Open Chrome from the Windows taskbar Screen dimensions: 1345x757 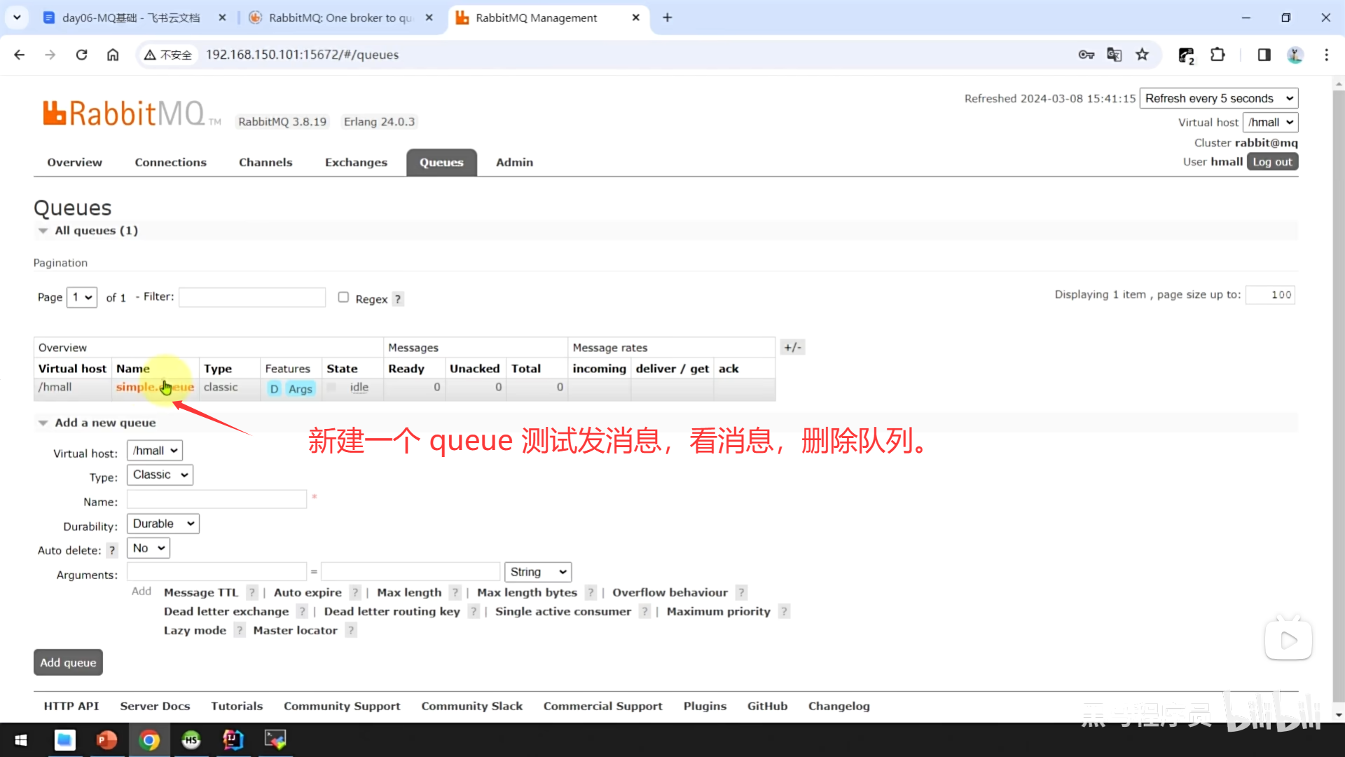[149, 739]
